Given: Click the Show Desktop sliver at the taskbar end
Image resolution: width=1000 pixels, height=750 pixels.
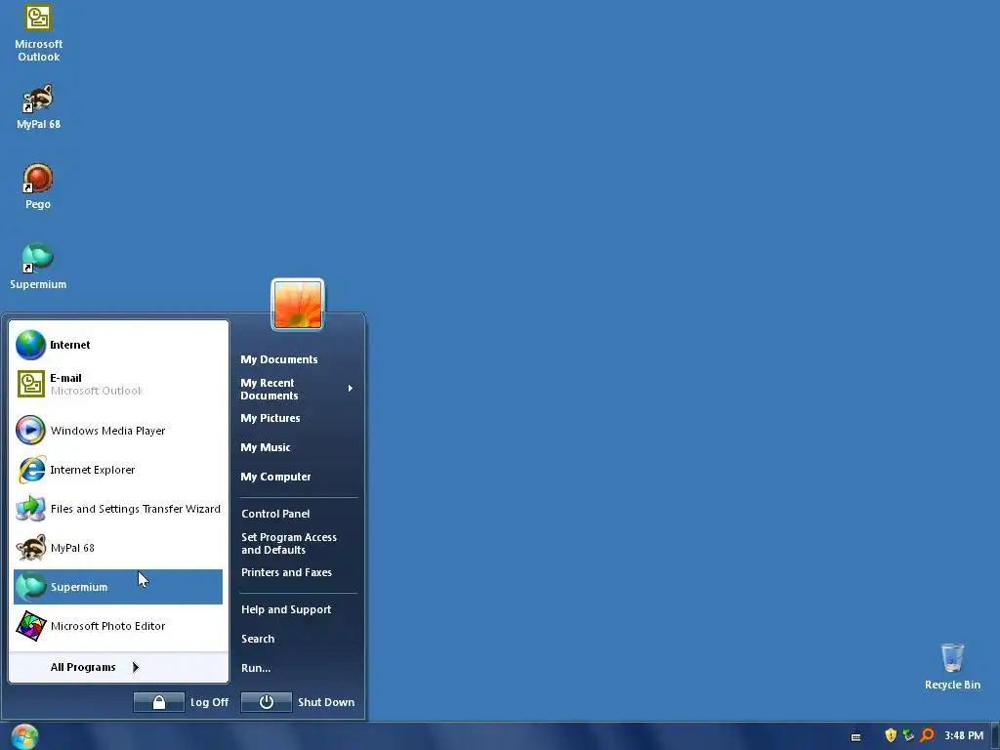Looking at the screenshot, I should pos(995,736).
